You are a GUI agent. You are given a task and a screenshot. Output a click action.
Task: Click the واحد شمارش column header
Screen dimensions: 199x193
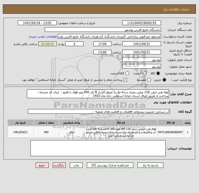pos(72,123)
